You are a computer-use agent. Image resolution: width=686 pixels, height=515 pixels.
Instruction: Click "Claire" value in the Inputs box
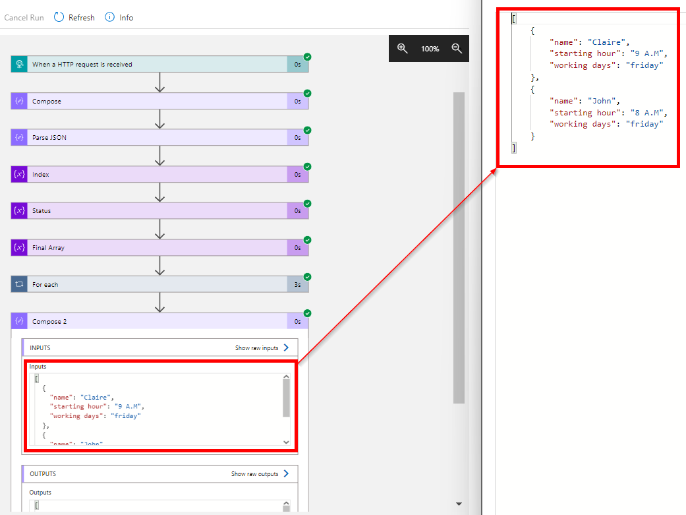pos(96,397)
